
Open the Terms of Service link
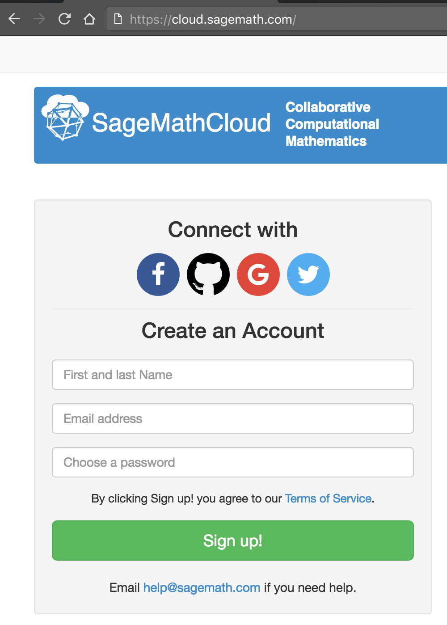[x=328, y=498]
